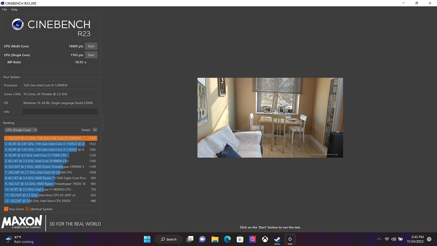
Task: Click the orange Your Score legend swatch
Action: pyautogui.click(x=6, y=209)
